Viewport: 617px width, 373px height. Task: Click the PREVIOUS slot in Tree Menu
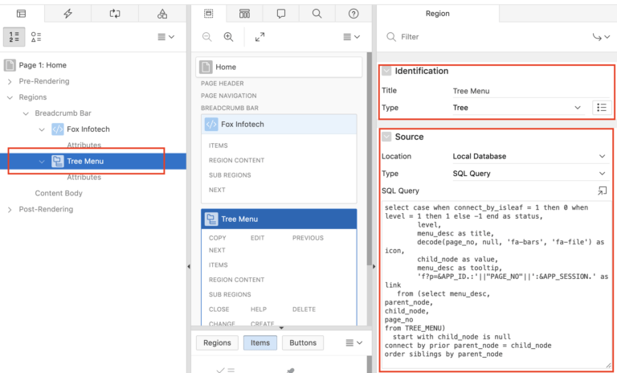click(308, 238)
